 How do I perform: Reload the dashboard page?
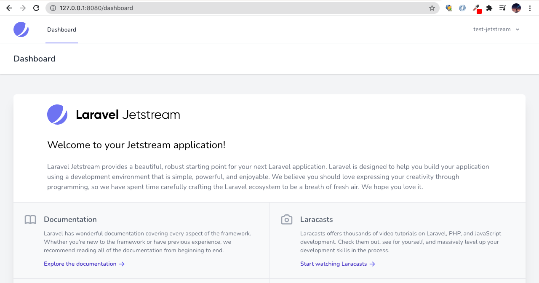pyautogui.click(x=36, y=8)
